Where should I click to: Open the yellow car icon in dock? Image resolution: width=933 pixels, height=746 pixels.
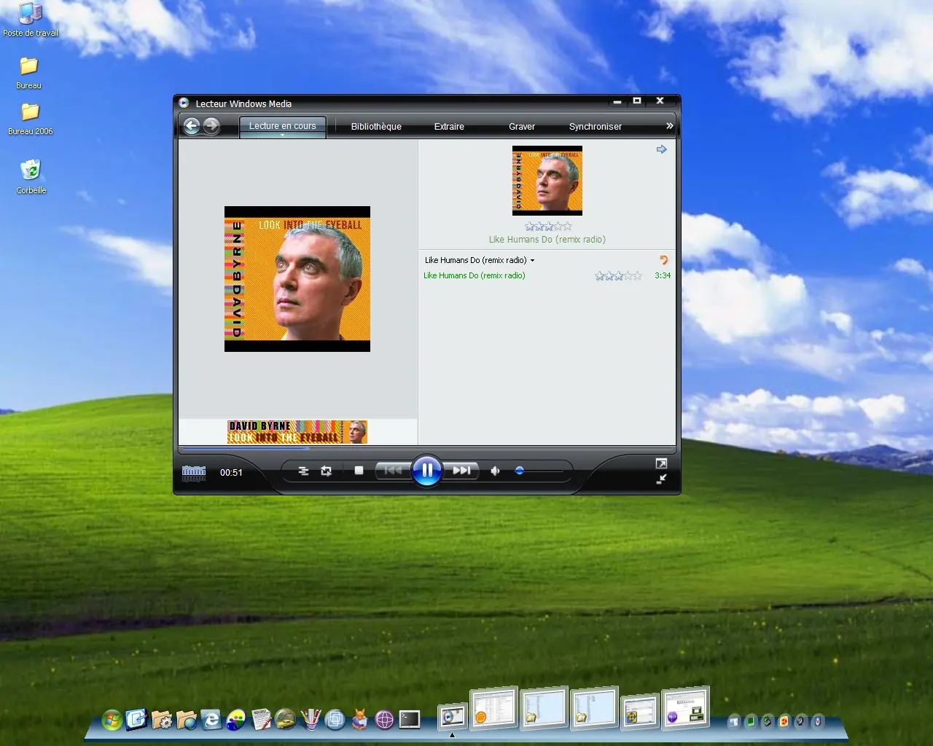pyautogui.click(x=286, y=721)
